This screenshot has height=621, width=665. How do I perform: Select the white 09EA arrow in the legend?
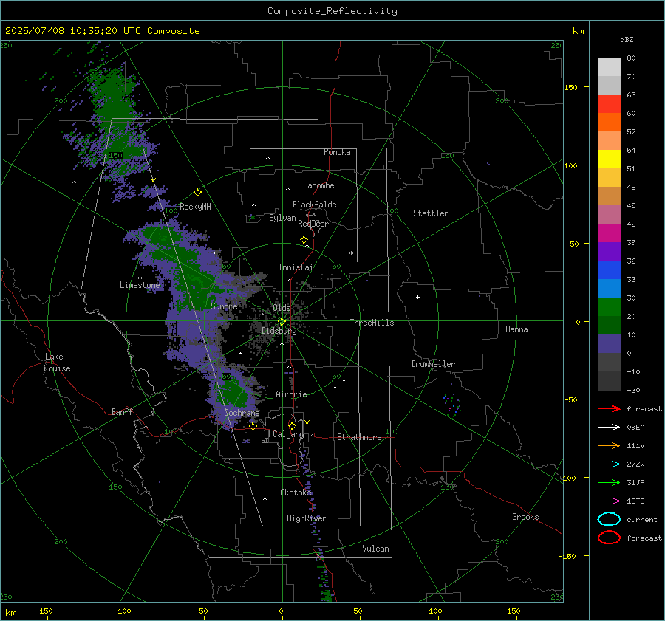click(609, 428)
